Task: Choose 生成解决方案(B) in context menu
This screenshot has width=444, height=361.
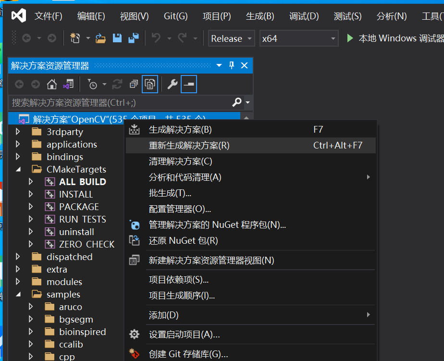Action: click(251, 129)
